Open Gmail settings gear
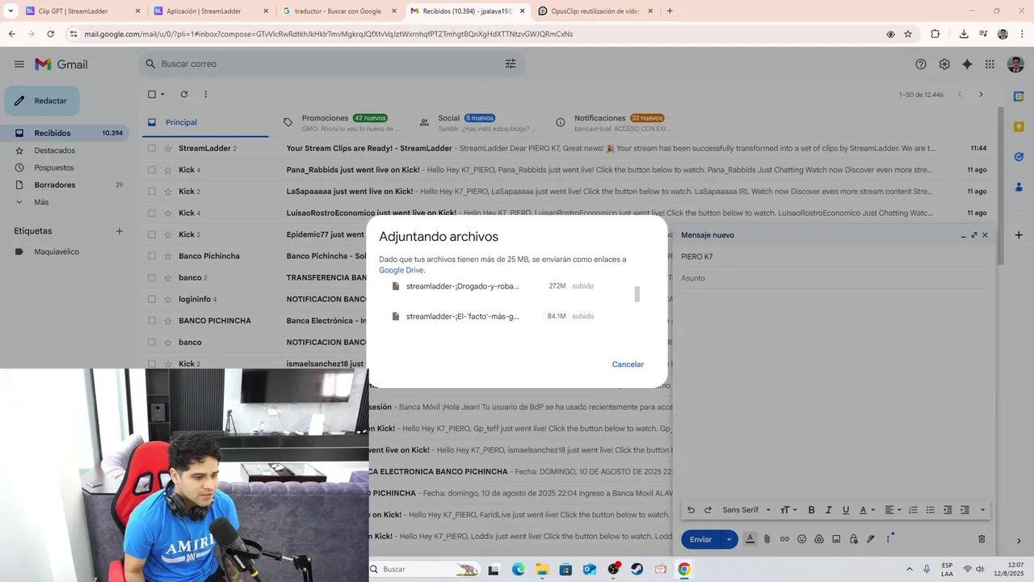 tap(944, 64)
